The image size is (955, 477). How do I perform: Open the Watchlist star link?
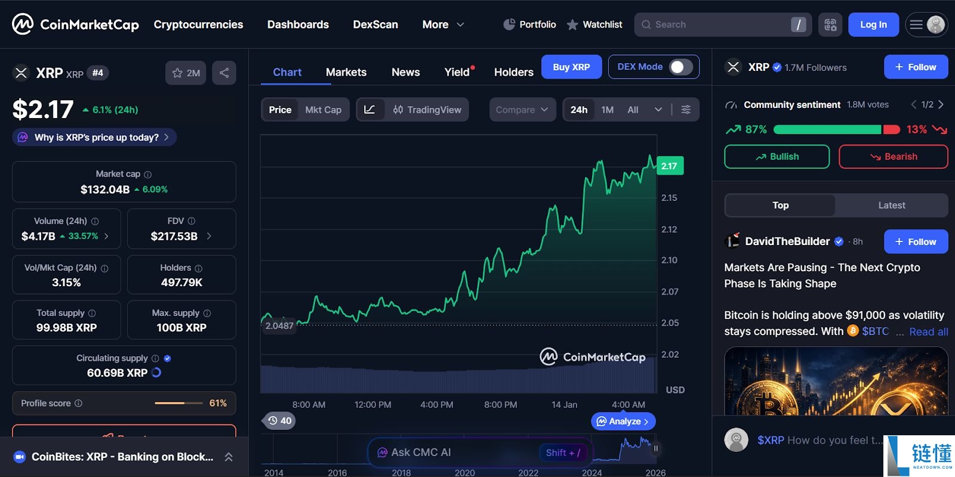[594, 24]
